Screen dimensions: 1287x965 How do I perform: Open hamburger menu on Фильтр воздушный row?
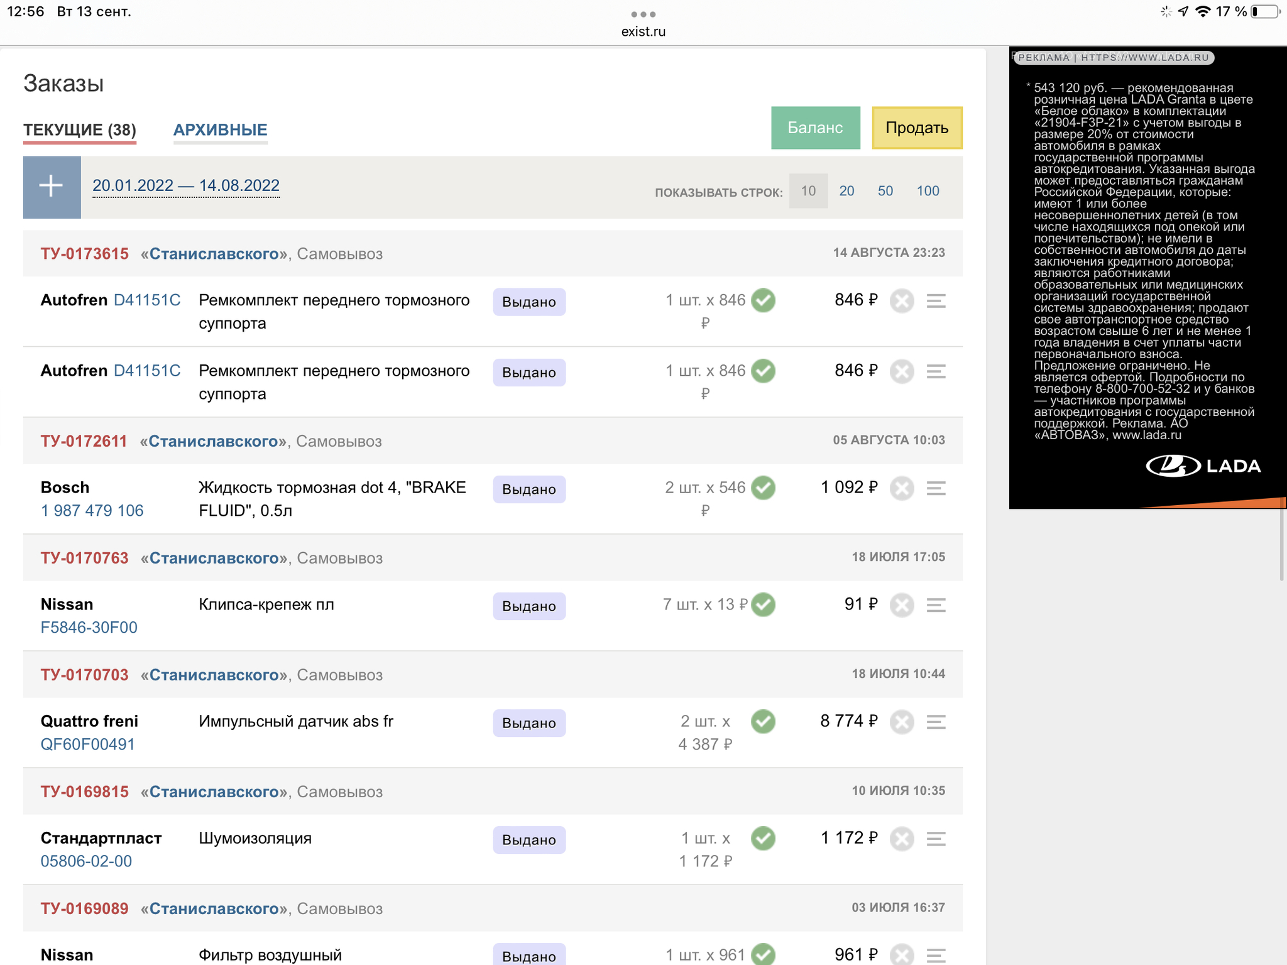pos(936,956)
